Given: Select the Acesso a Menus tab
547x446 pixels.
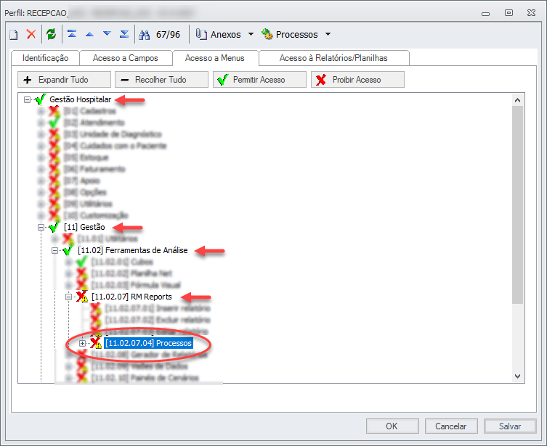Looking at the screenshot, I should [x=215, y=58].
